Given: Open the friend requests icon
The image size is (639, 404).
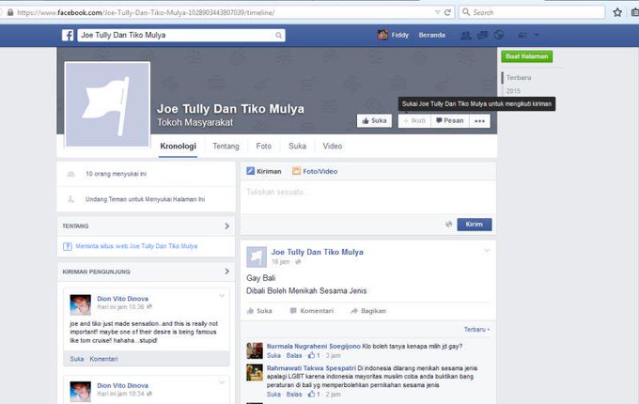Looking at the screenshot, I should coord(466,36).
